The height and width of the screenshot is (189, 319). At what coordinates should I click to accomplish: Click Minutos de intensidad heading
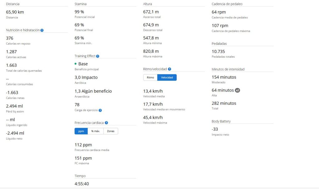(228, 69)
